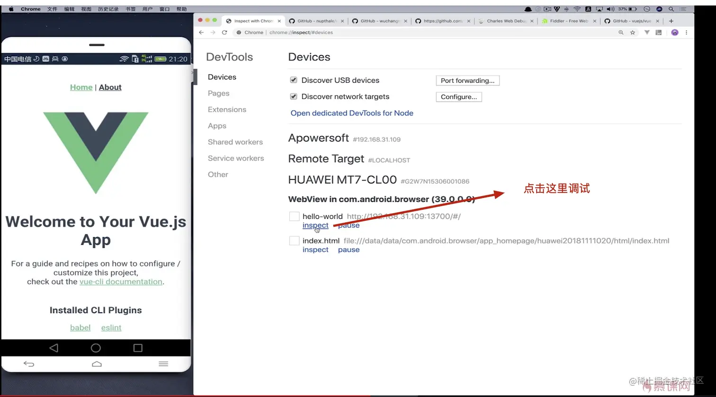Open the 书签 menu
This screenshot has width=716, height=397.
click(131, 9)
